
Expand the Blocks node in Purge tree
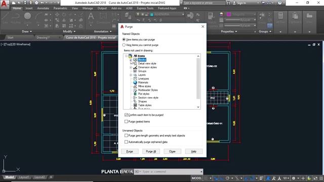(131, 60)
